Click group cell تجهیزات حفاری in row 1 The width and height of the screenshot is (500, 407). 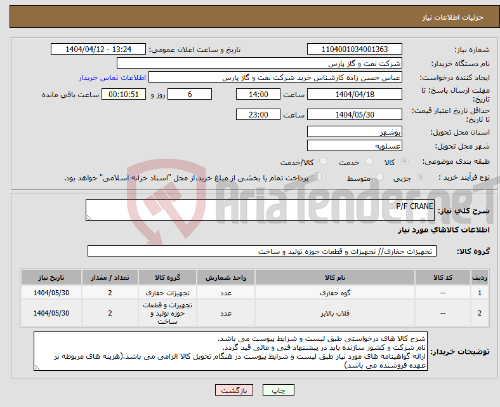click(x=168, y=293)
